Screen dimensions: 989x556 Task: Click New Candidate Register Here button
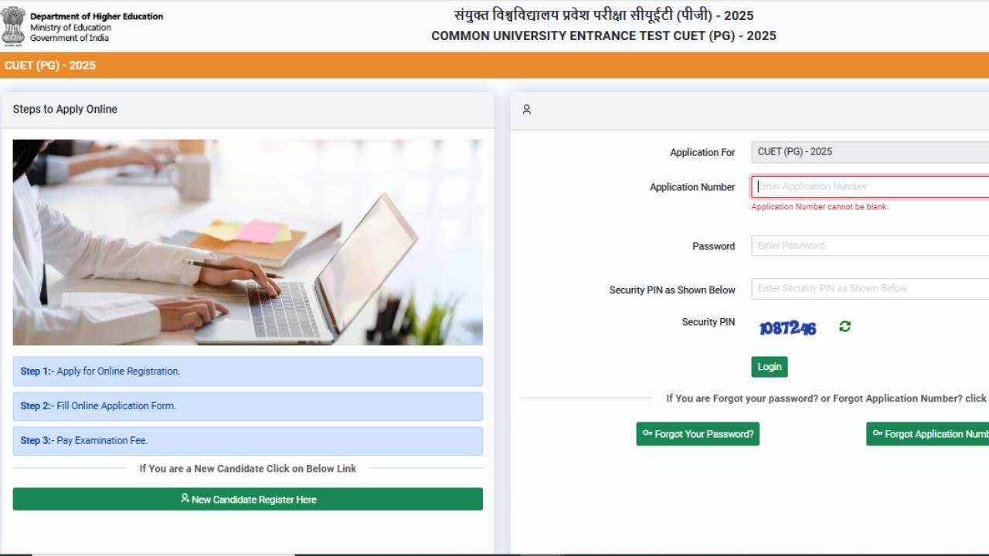[x=248, y=499]
